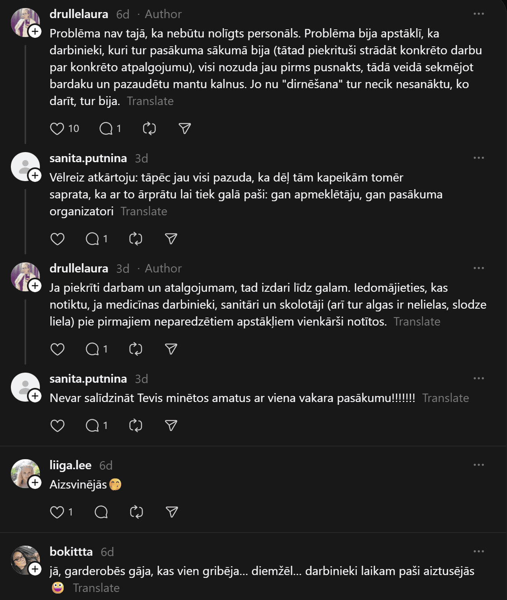
Task: Repost drullelaura's first comment
Action: pyautogui.click(x=149, y=129)
